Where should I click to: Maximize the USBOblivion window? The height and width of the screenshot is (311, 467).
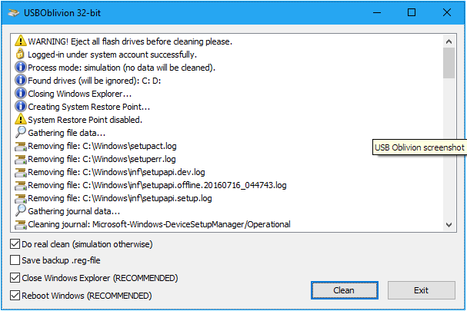coord(412,12)
